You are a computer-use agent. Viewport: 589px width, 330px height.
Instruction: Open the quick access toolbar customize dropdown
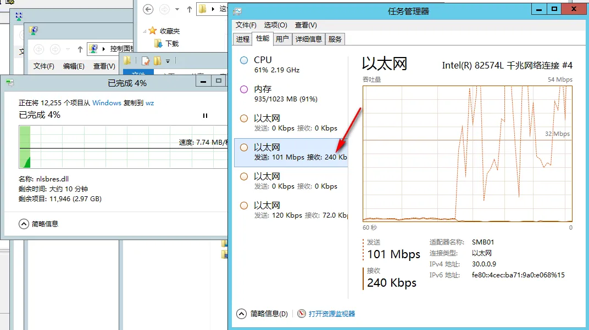pyautogui.click(x=168, y=61)
